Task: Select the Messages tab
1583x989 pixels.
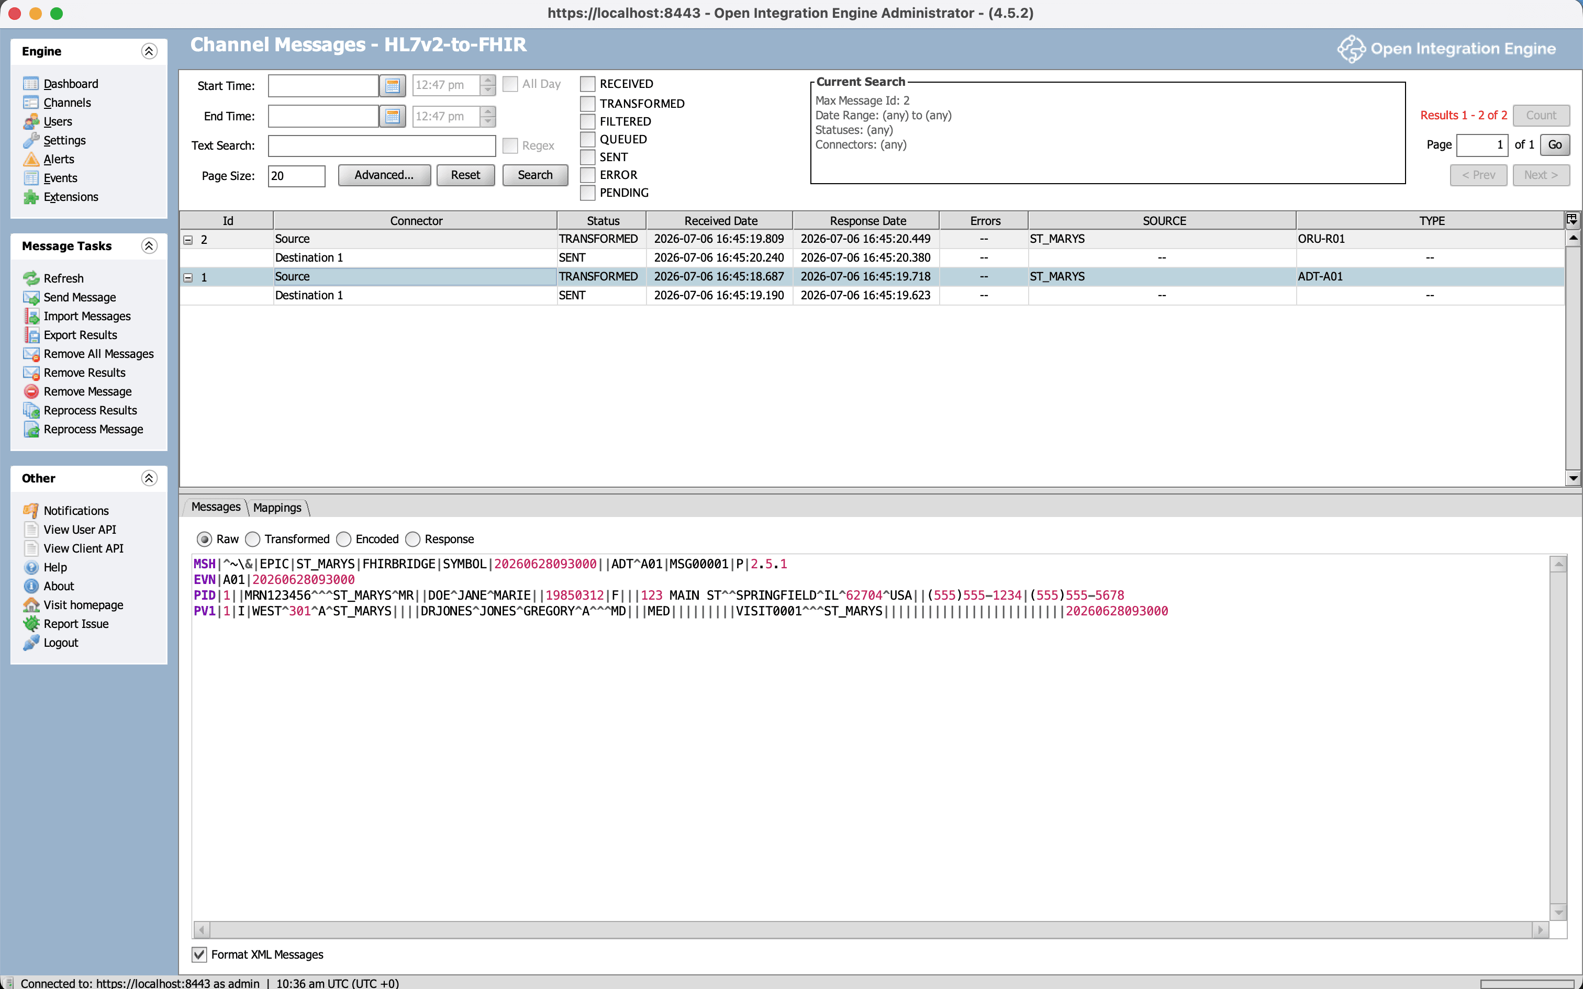Action: click(x=216, y=507)
